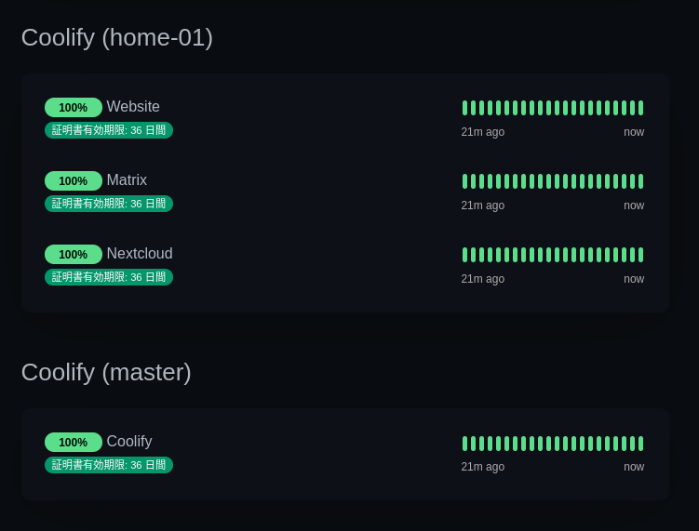The image size is (699, 531).
Task: Open the Website monitor link
Action: [x=133, y=107]
